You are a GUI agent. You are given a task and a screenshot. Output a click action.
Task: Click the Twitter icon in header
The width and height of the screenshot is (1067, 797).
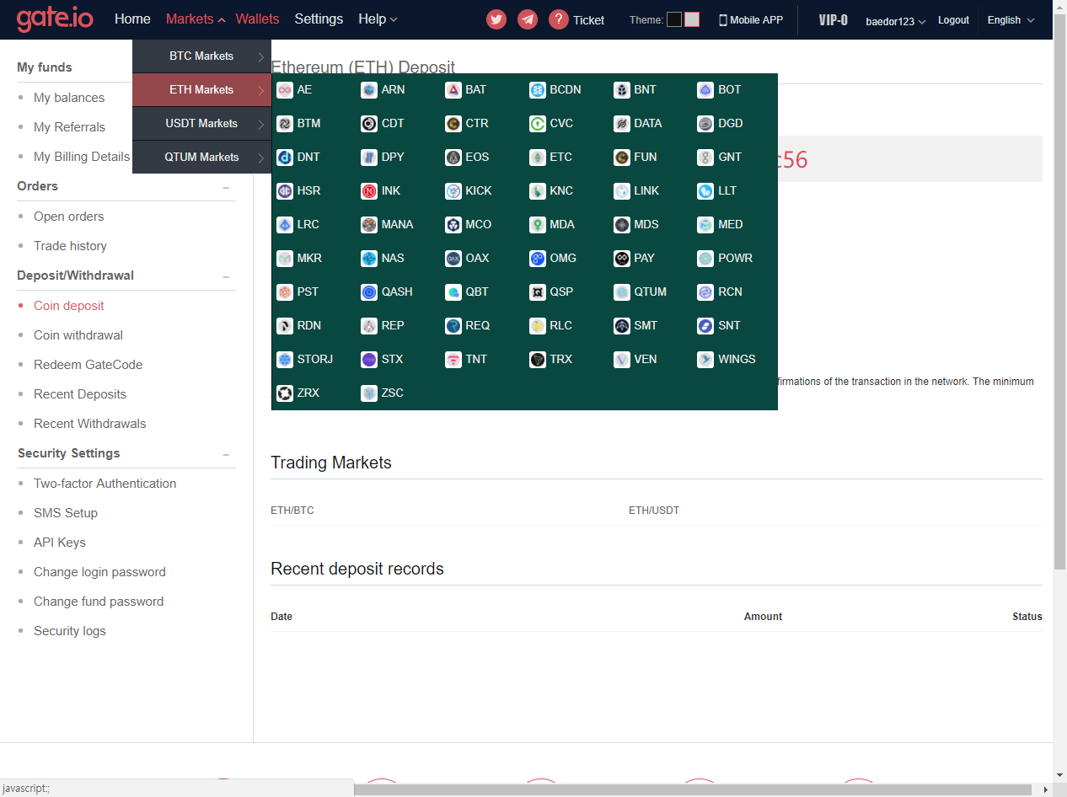click(x=496, y=19)
